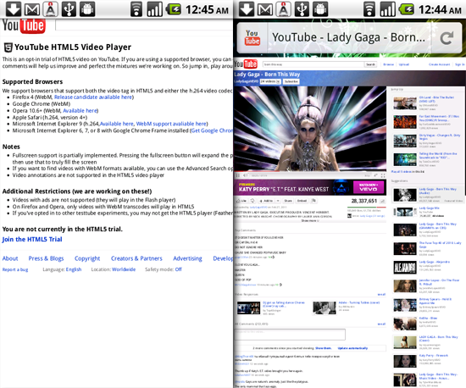Click the YouTube favicon in browser URL bar

tap(252, 37)
